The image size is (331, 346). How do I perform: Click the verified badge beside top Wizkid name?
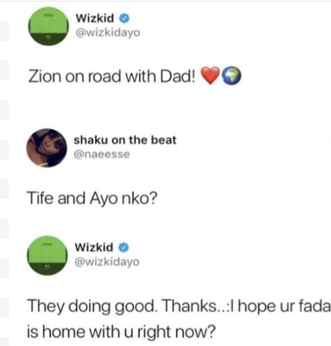(x=124, y=19)
